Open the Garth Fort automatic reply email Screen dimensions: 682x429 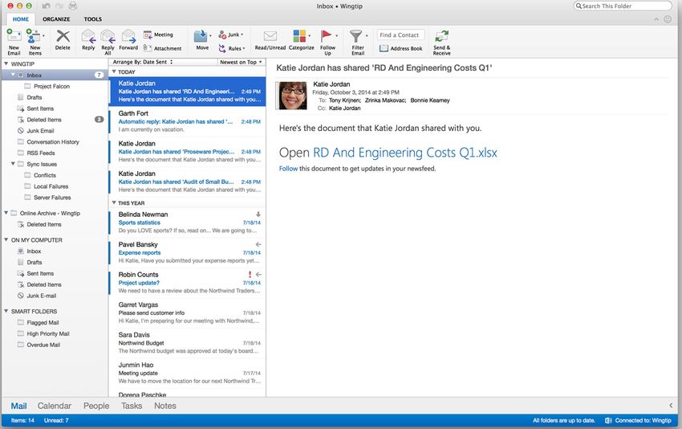click(188, 121)
